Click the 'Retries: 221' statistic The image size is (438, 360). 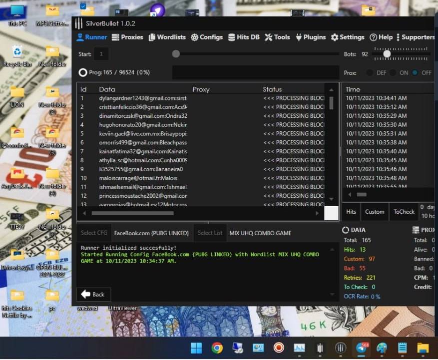click(x=360, y=278)
